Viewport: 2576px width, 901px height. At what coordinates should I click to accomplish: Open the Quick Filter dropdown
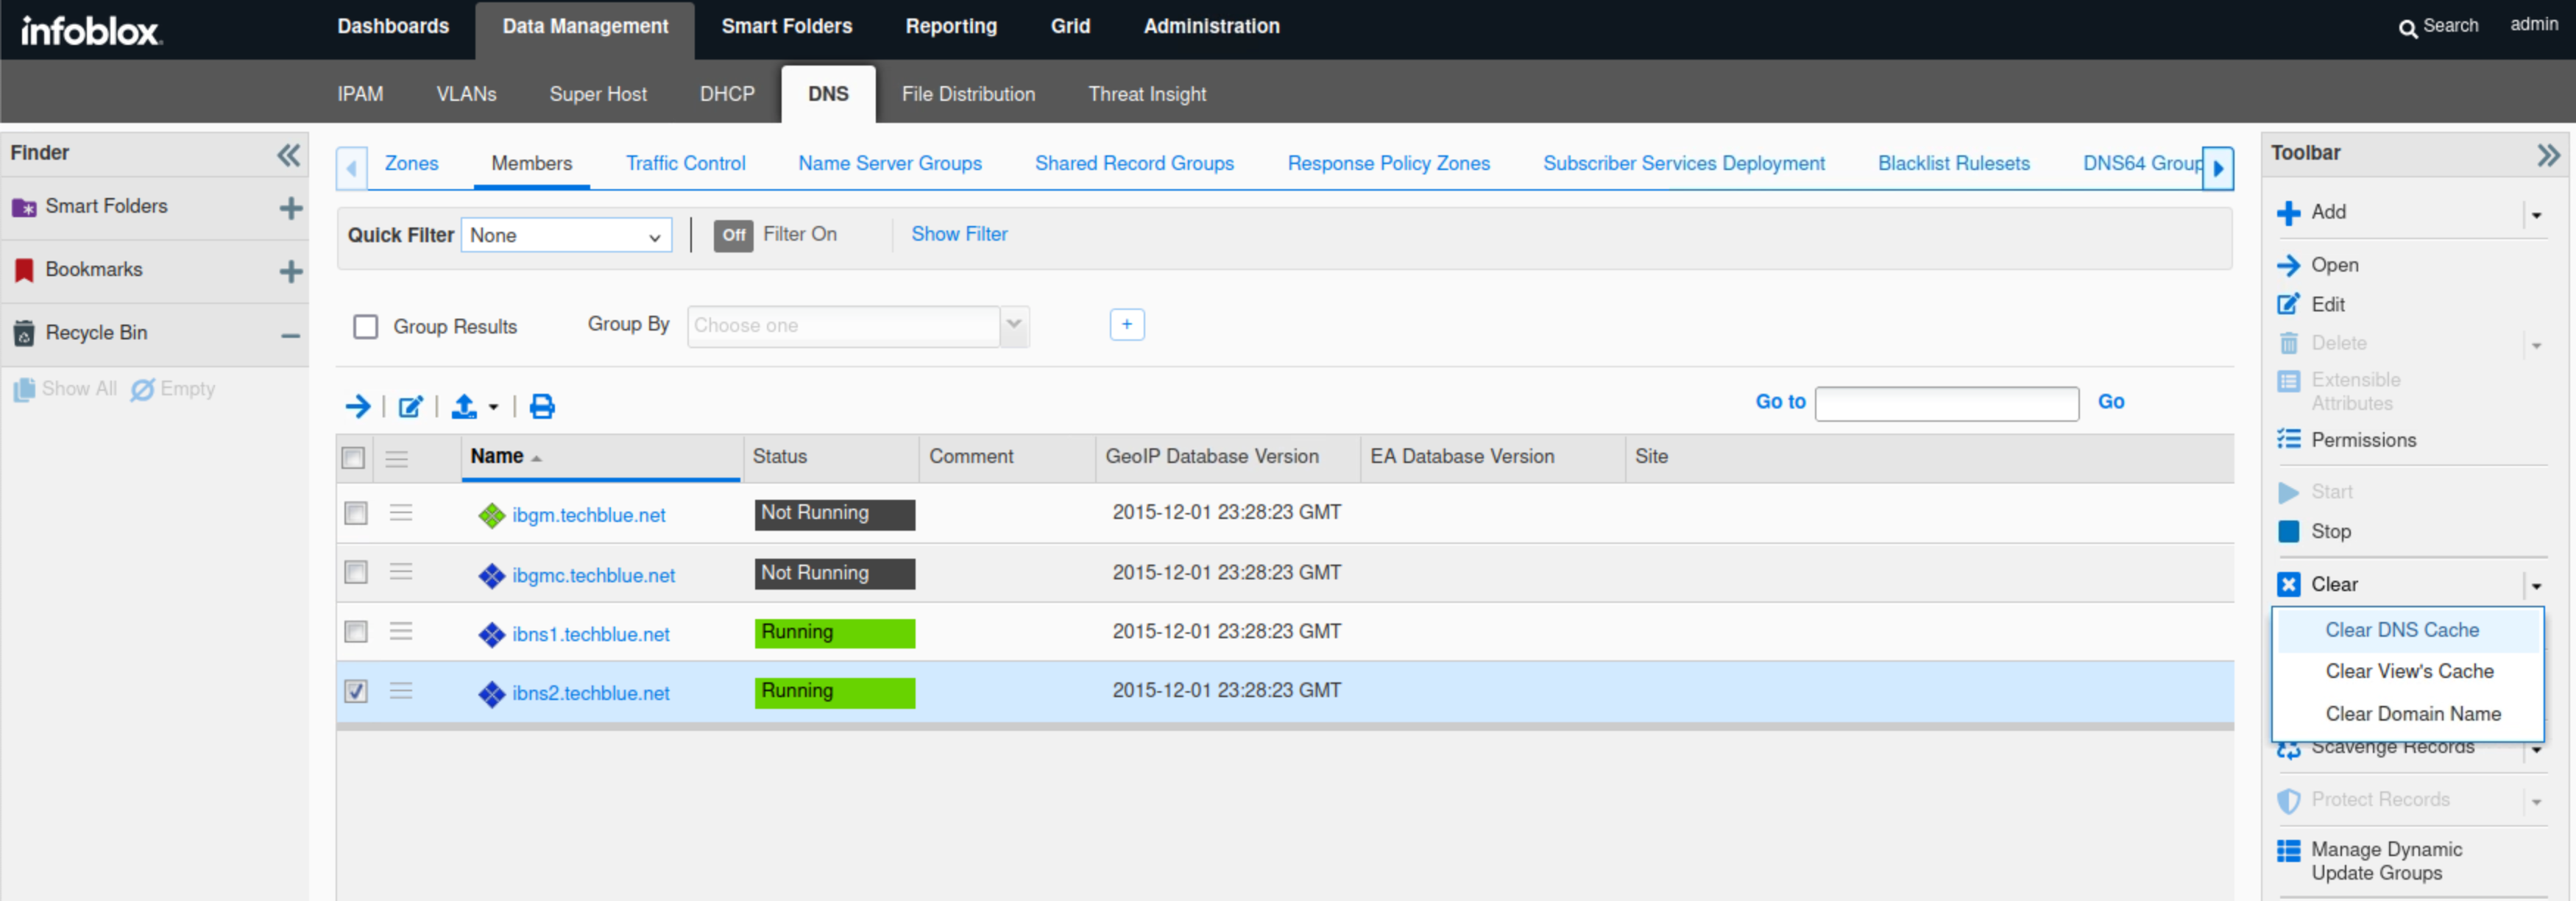pyautogui.click(x=566, y=235)
